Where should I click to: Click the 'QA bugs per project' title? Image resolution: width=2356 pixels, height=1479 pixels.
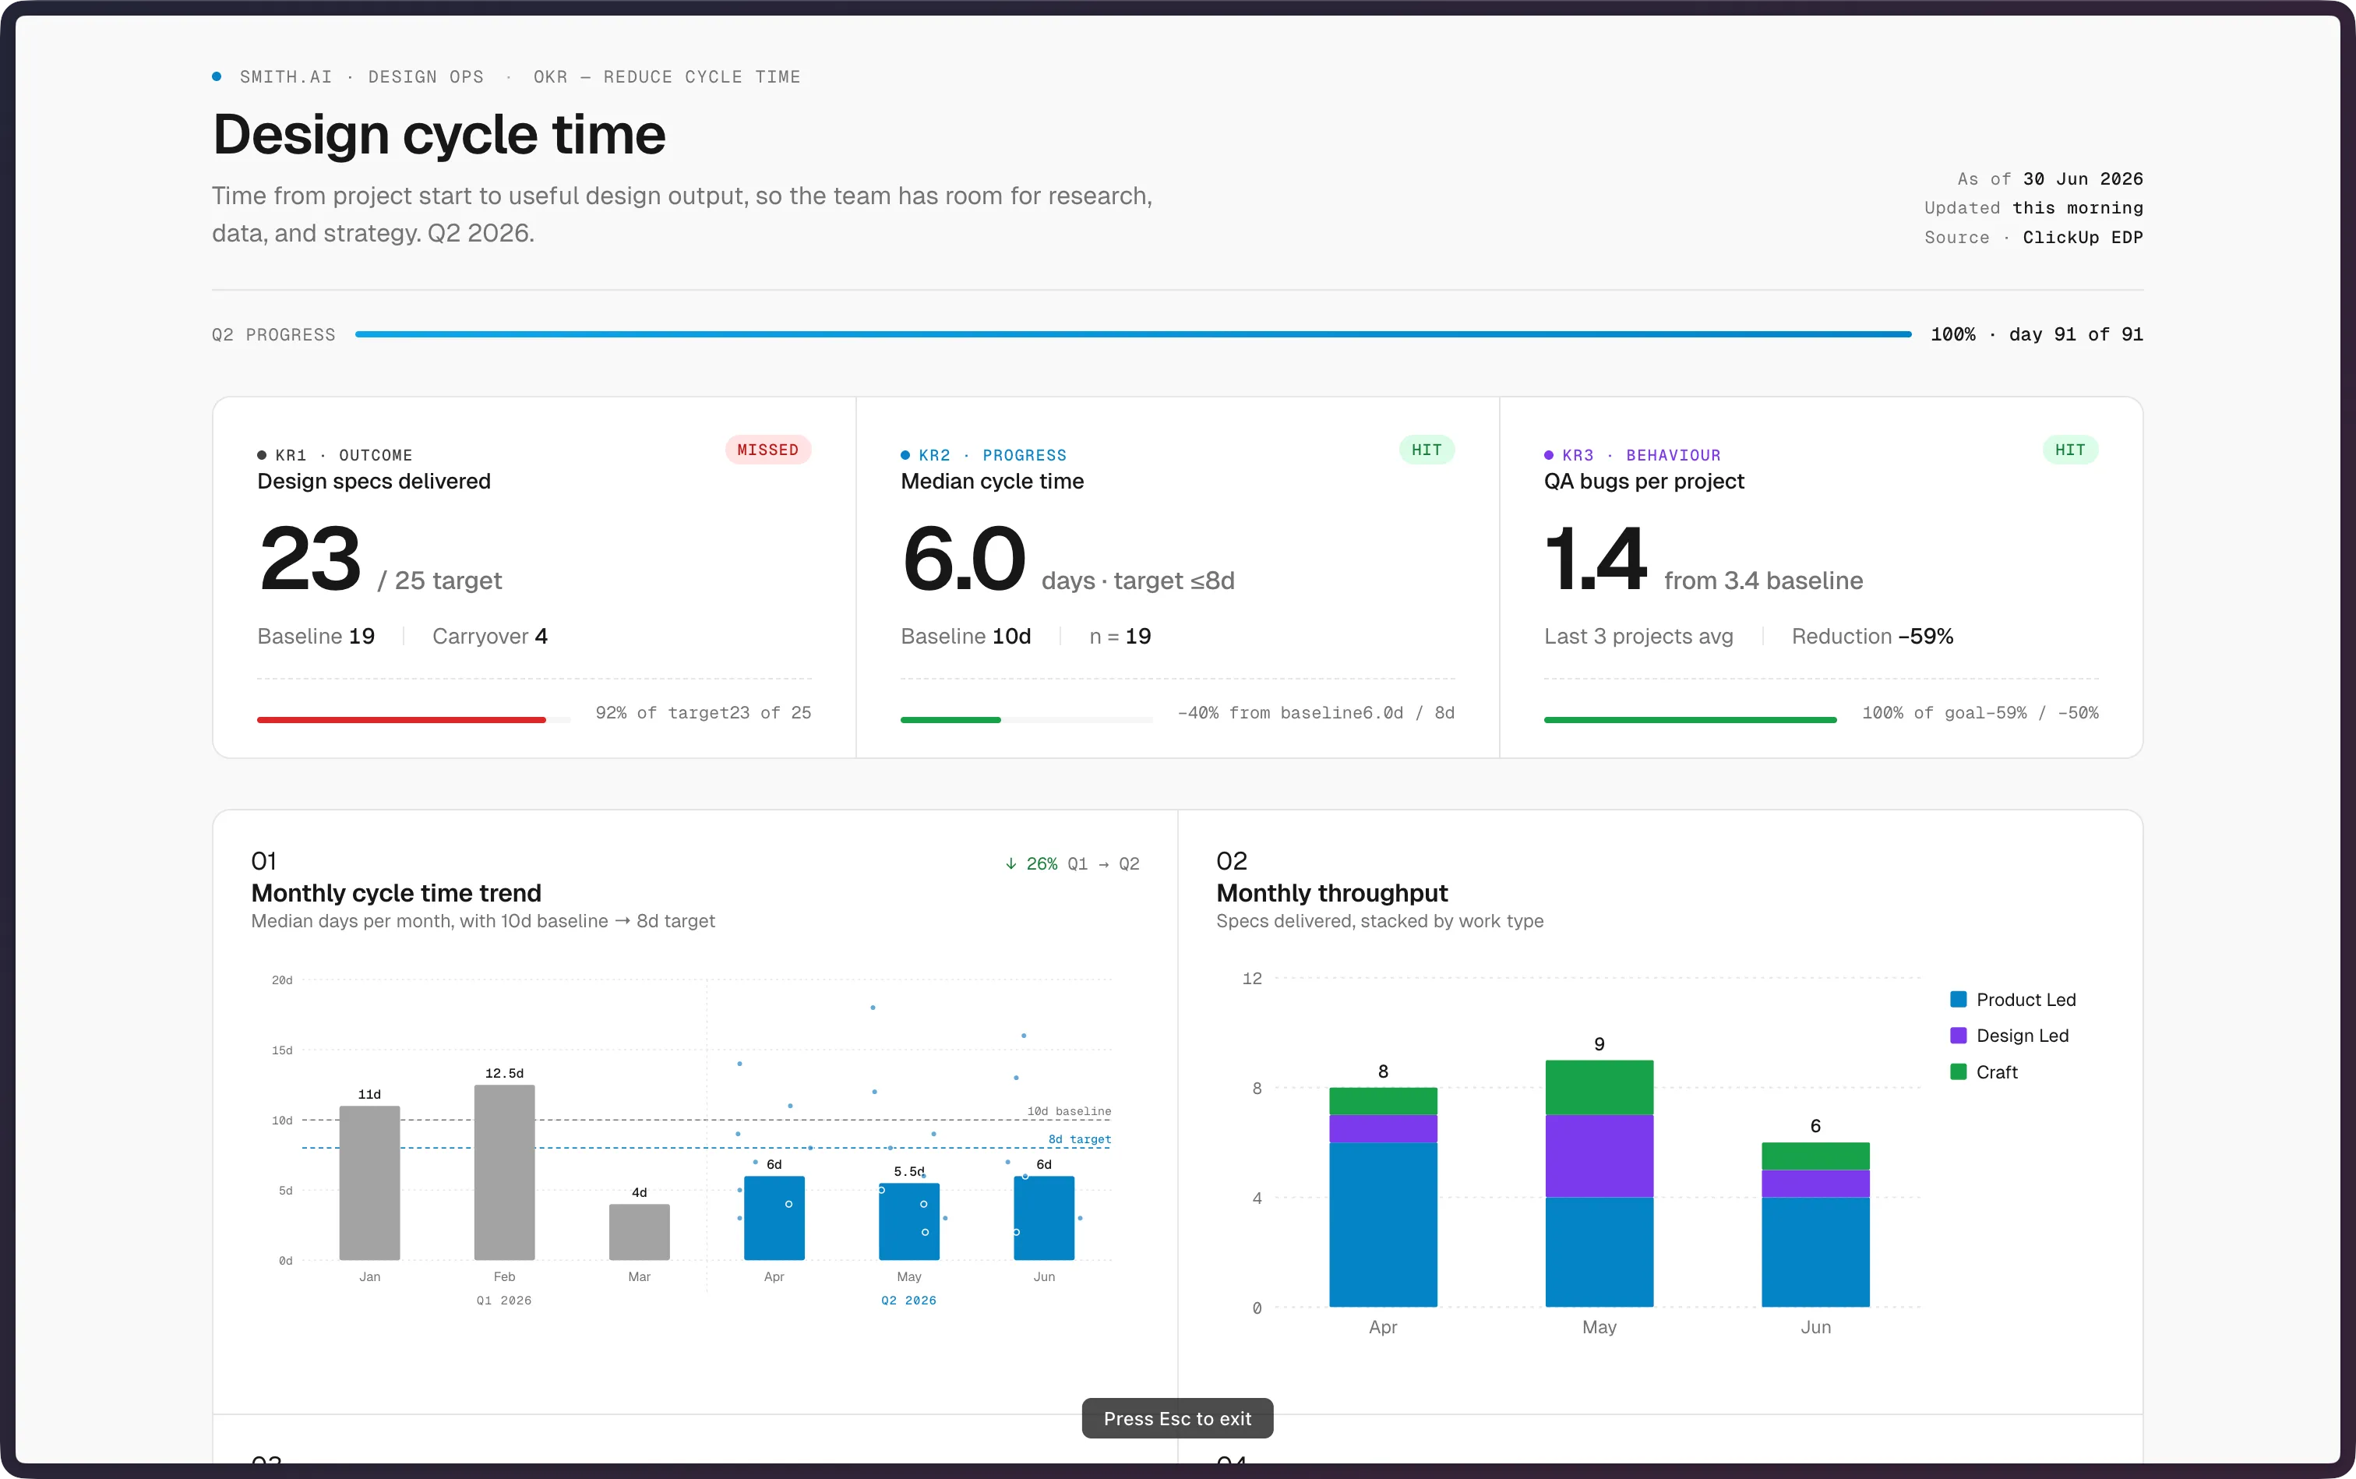pos(1644,482)
